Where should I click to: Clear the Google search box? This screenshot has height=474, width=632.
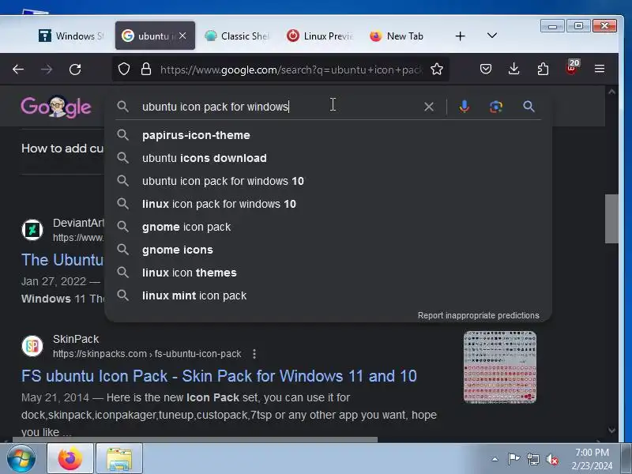429,107
